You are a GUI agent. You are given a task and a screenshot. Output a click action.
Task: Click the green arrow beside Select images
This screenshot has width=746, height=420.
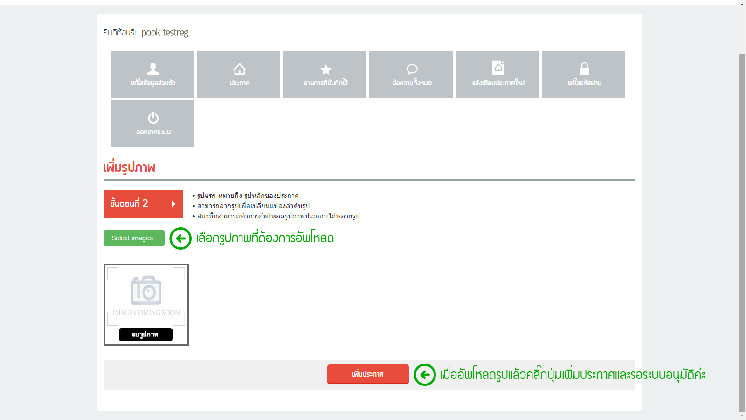[x=180, y=238]
